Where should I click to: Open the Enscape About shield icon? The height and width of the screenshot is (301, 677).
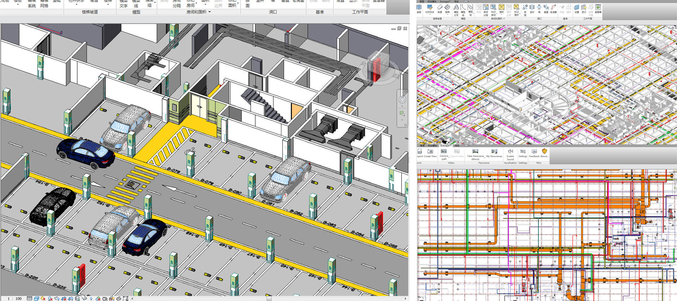[544, 151]
